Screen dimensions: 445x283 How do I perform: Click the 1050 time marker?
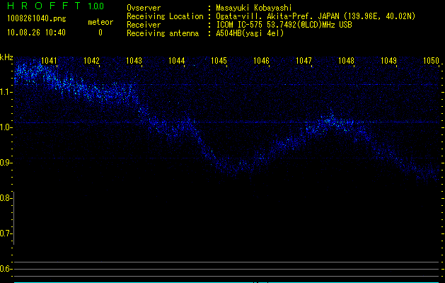[x=432, y=61]
